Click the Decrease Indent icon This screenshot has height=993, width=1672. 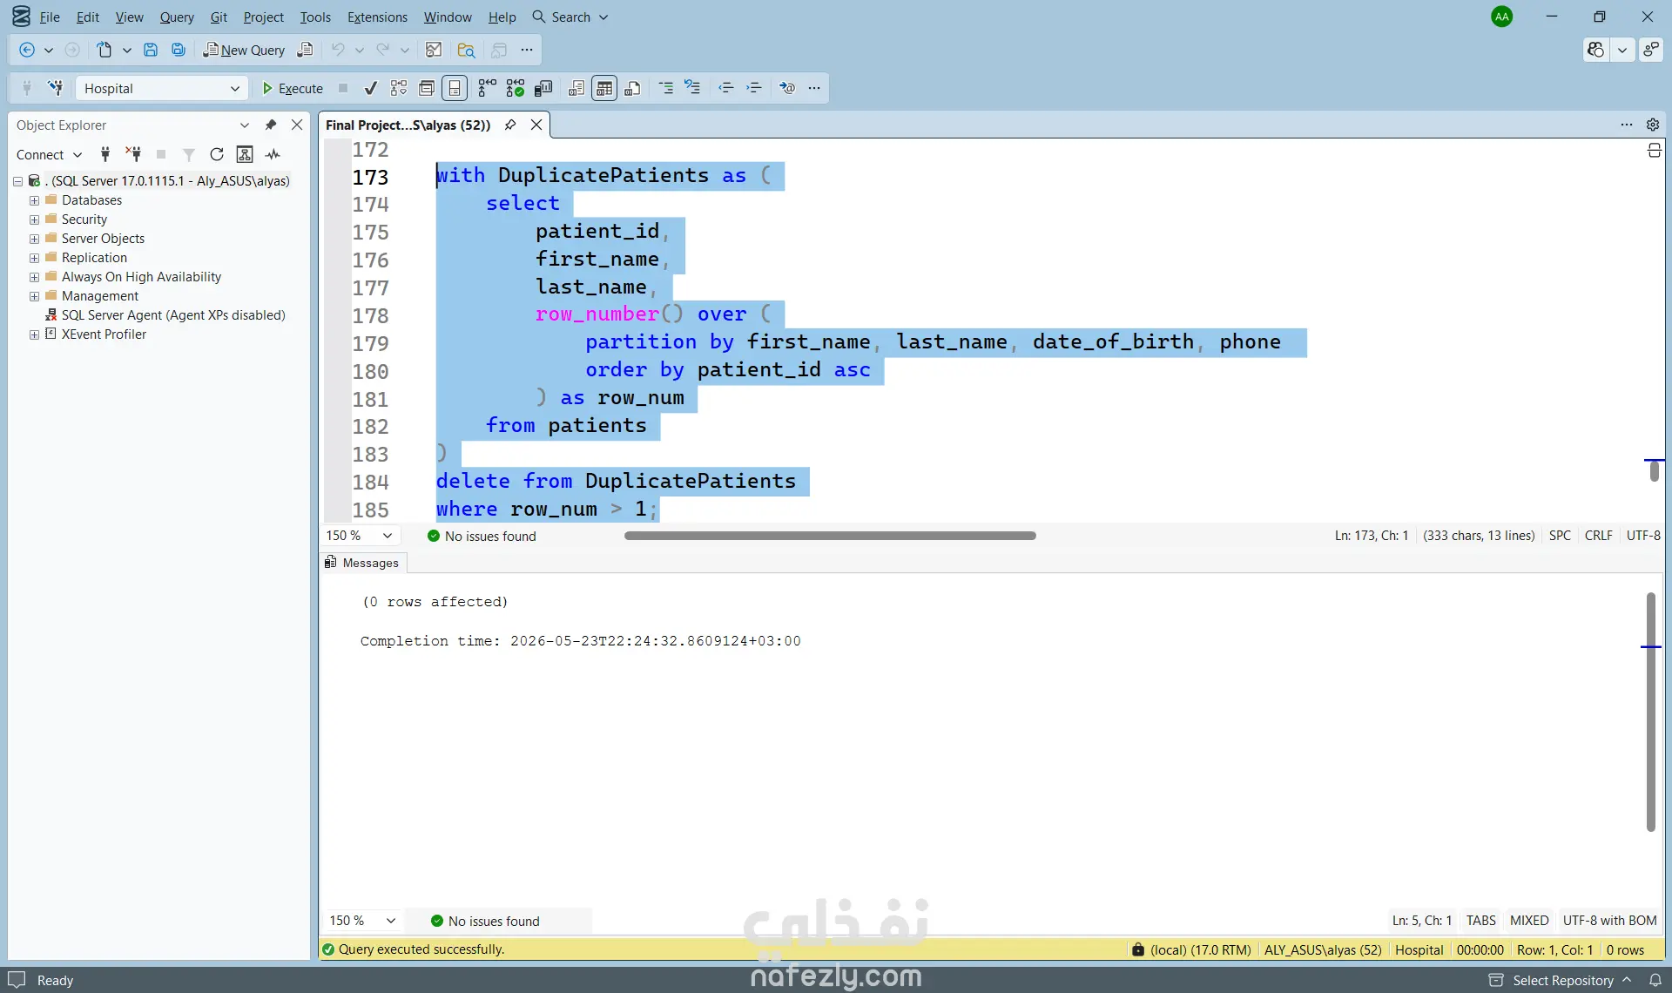(726, 88)
